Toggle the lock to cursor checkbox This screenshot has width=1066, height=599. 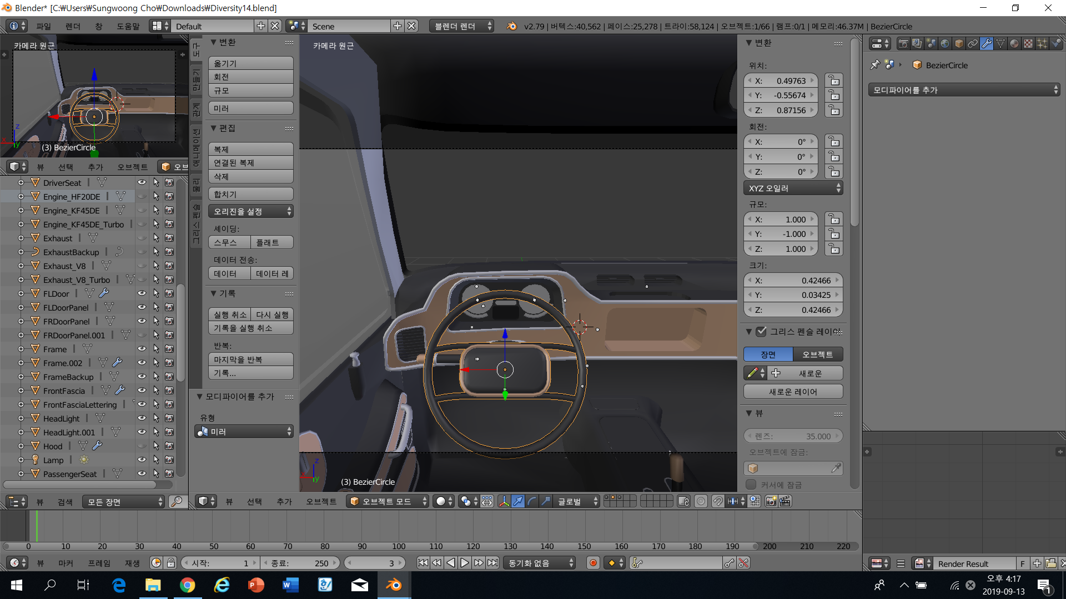(751, 485)
